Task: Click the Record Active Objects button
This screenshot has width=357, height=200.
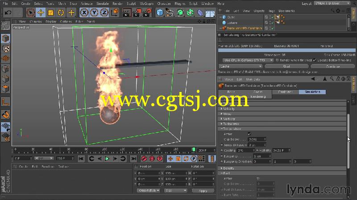Action: point(144,159)
